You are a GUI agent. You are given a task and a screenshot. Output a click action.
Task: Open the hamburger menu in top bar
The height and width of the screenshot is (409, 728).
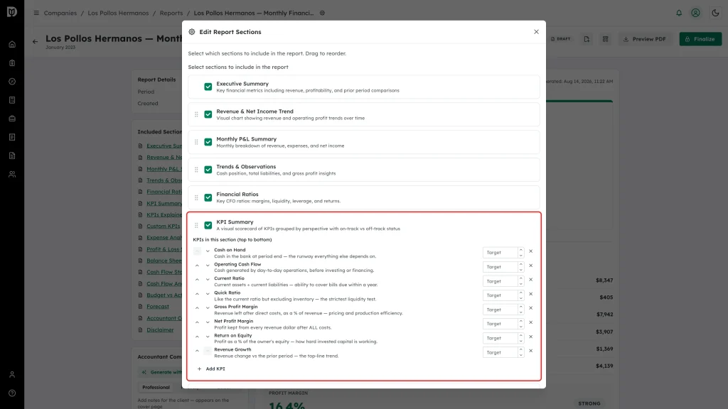click(36, 13)
